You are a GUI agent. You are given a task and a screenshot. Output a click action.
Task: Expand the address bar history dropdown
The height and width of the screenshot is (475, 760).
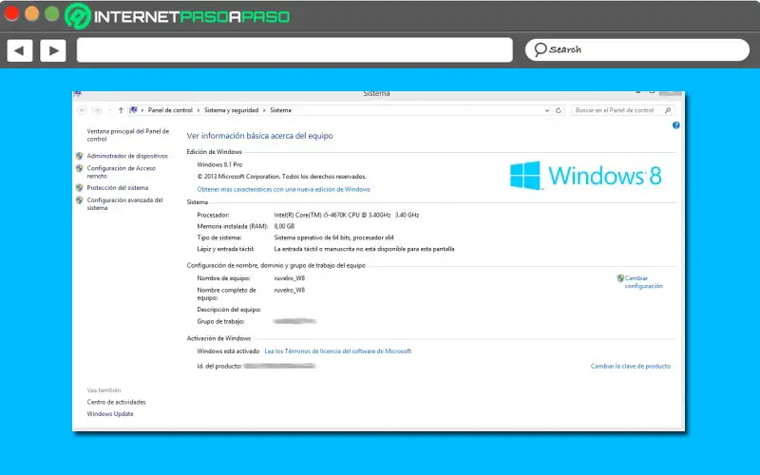tap(547, 110)
